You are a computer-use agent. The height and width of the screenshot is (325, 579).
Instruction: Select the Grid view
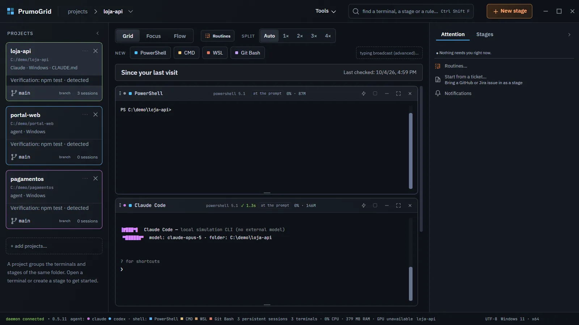tap(128, 36)
